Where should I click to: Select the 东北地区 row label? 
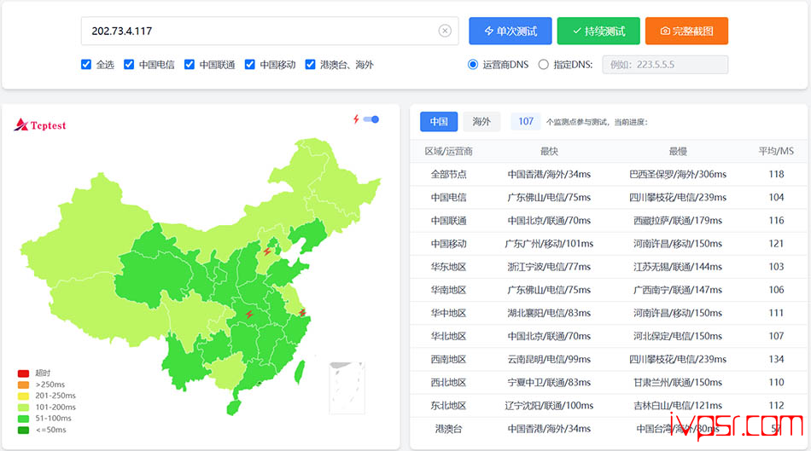point(448,406)
